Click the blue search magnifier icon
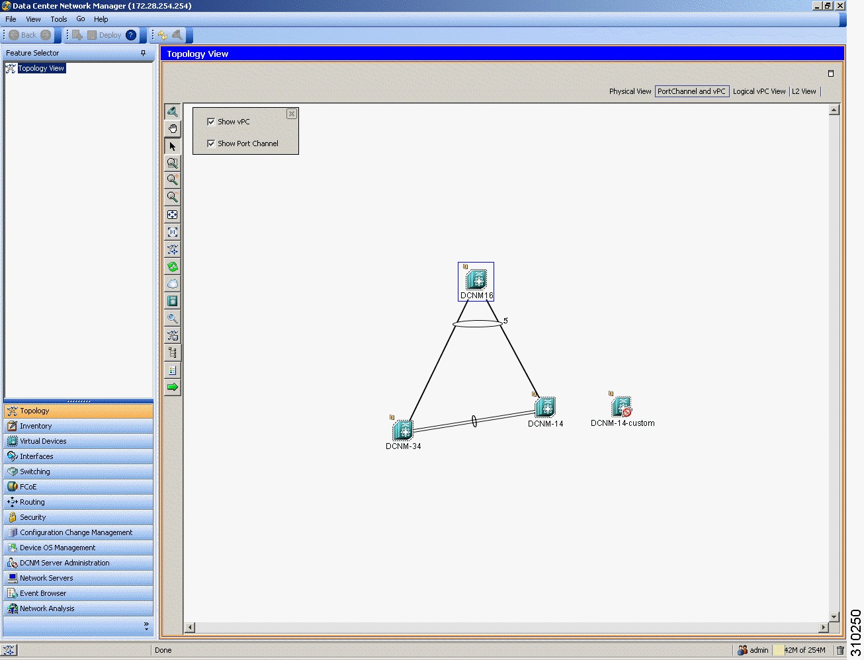Viewport: 864px width, 660px height. pos(173,318)
